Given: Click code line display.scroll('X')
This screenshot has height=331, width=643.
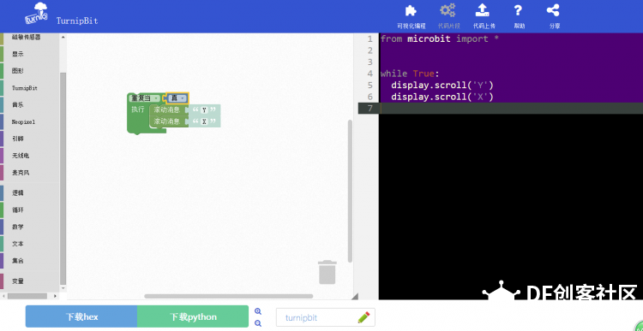Looking at the screenshot, I should coord(442,97).
